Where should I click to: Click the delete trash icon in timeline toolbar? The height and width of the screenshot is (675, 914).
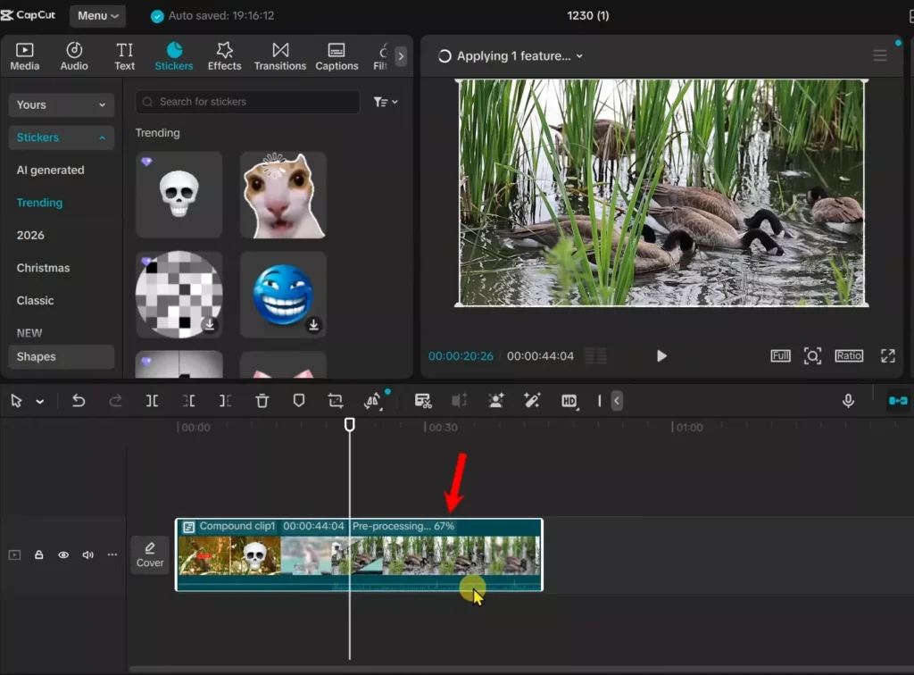pos(262,401)
